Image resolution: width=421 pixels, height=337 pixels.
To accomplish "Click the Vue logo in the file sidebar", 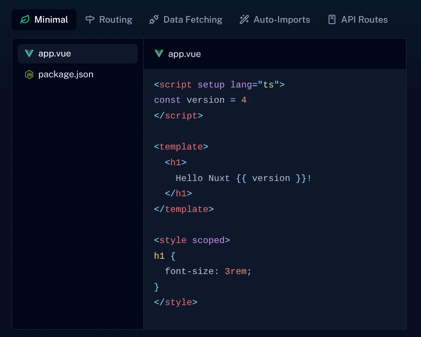I will pyautogui.click(x=29, y=54).
